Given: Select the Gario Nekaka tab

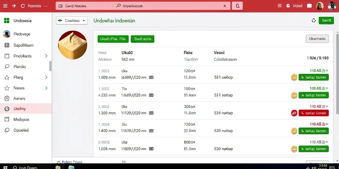Looking at the screenshot, I should [84, 6].
